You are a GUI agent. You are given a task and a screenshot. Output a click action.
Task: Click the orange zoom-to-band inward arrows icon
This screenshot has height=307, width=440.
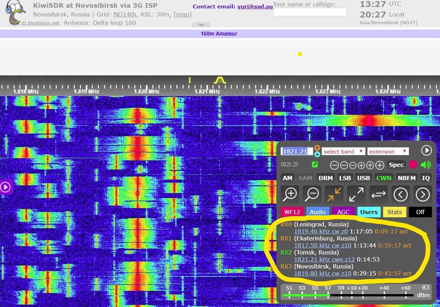tap(334, 194)
